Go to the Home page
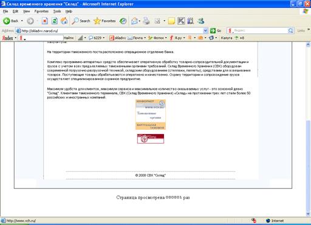 click(x=64, y=21)
